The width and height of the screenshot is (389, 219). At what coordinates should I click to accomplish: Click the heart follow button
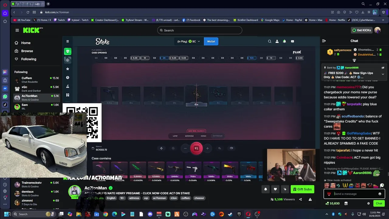[x=275, y=189]
